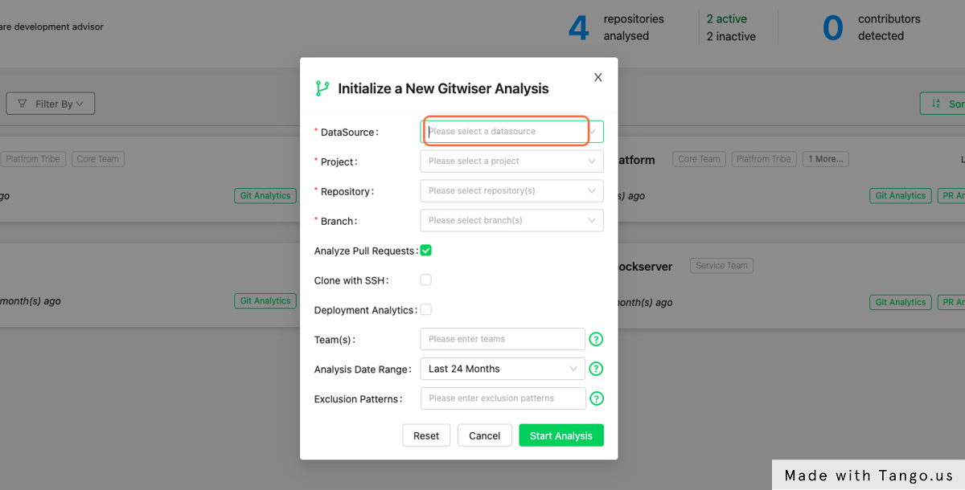Open help icon next to Team(s) field
The width and height of the screenshot is (965, 490).
tap(596, 340)
